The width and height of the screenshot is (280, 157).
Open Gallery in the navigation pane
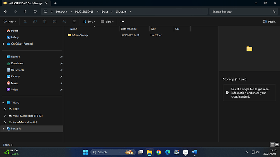[x=13, y=37]
